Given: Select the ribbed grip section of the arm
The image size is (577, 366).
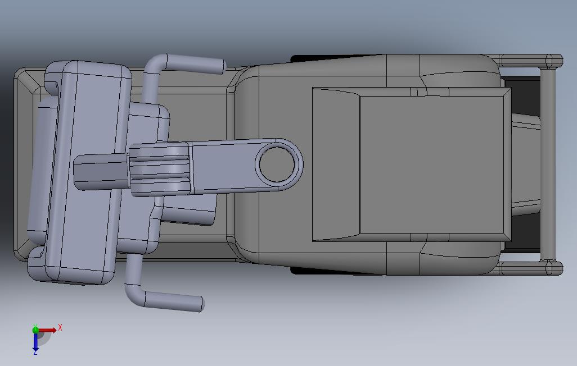Looking at the screenshot, I should 160,169.
